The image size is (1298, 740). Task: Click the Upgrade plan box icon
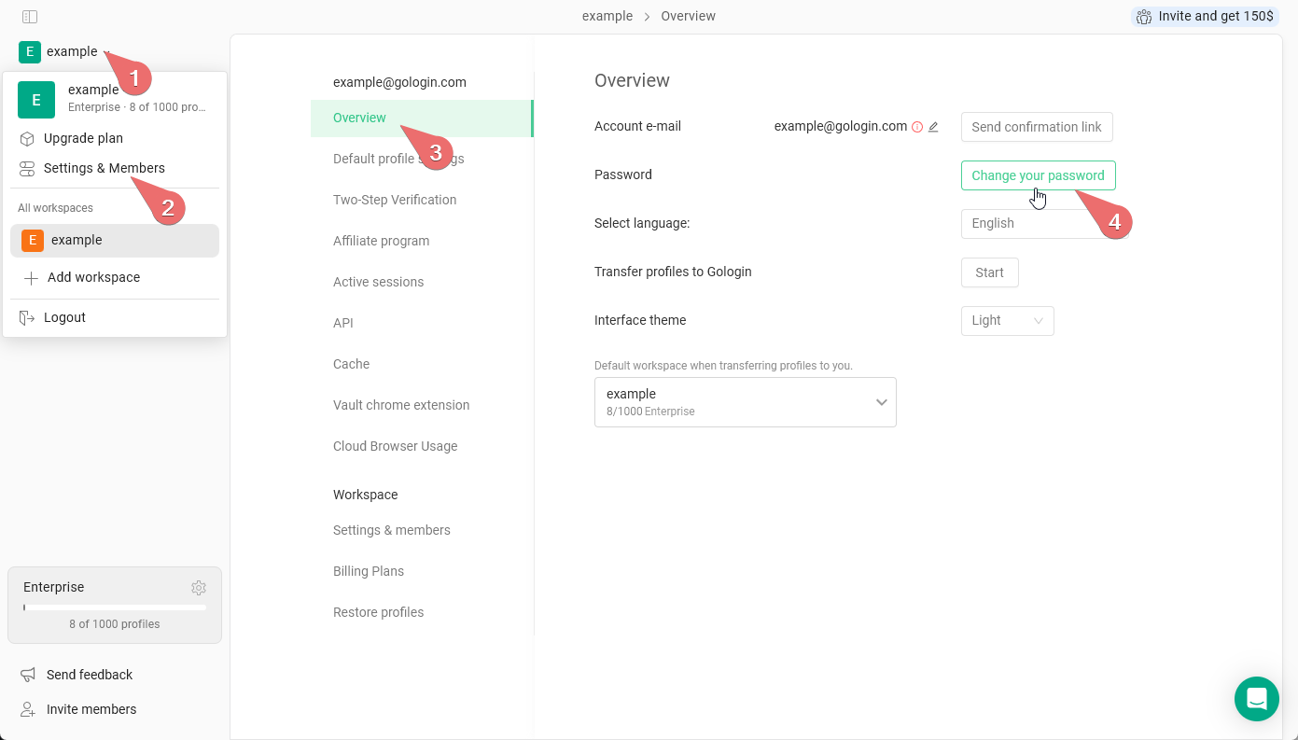pos(26,138)
